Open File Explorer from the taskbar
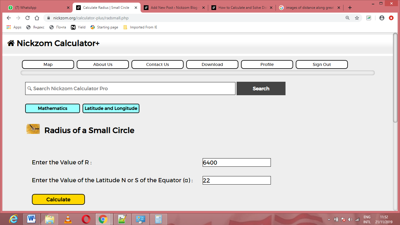Screen dimensions: 400x225 (x=50, y=219)
